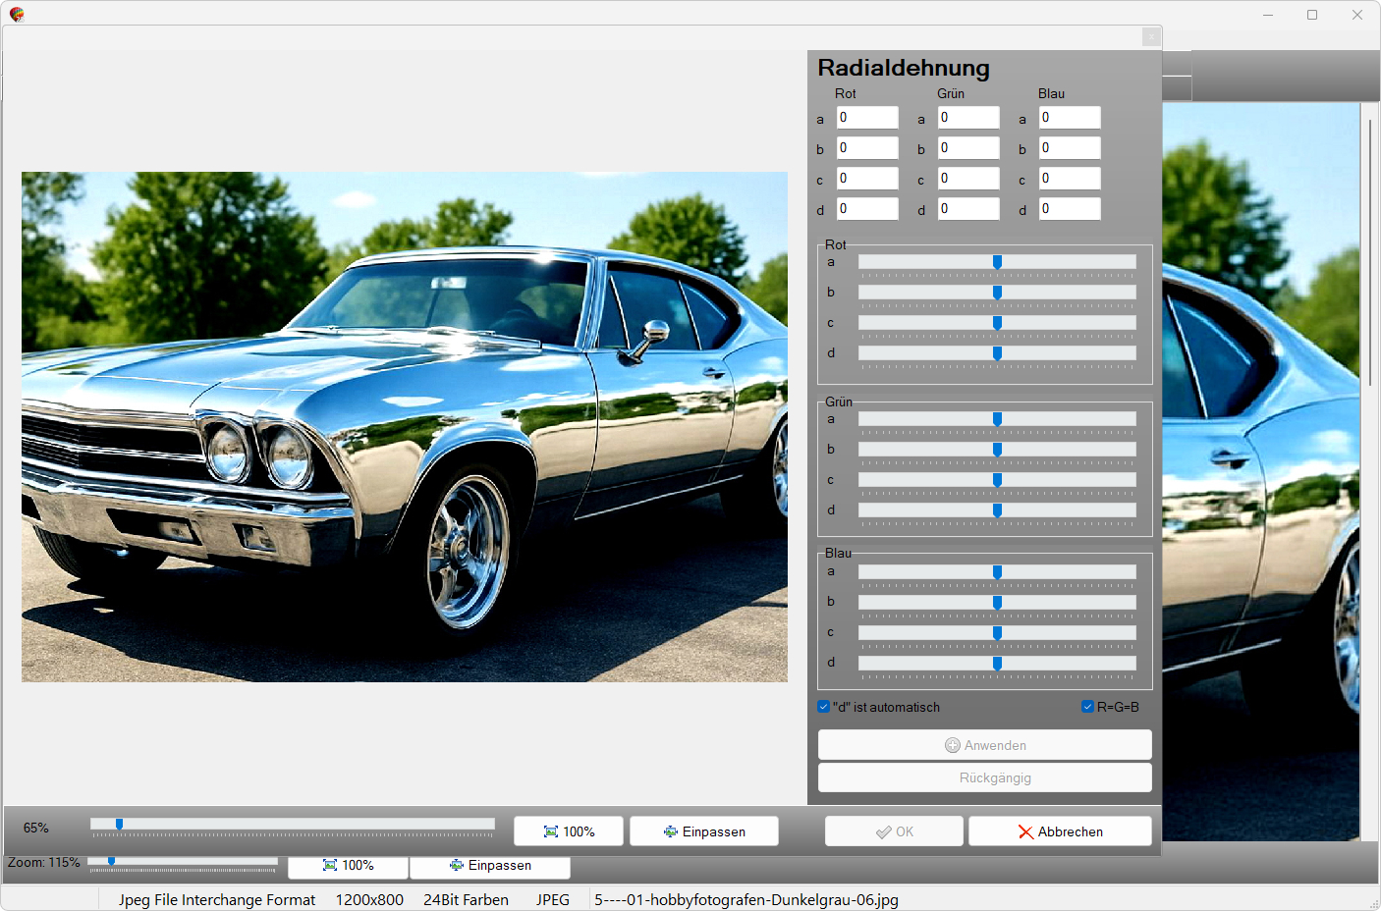
Task: Click the small dialog close button
Action: [1151, 36]
